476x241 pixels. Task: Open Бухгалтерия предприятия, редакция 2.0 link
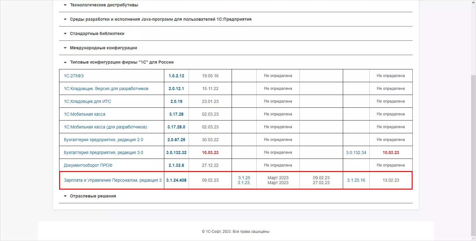103,140
